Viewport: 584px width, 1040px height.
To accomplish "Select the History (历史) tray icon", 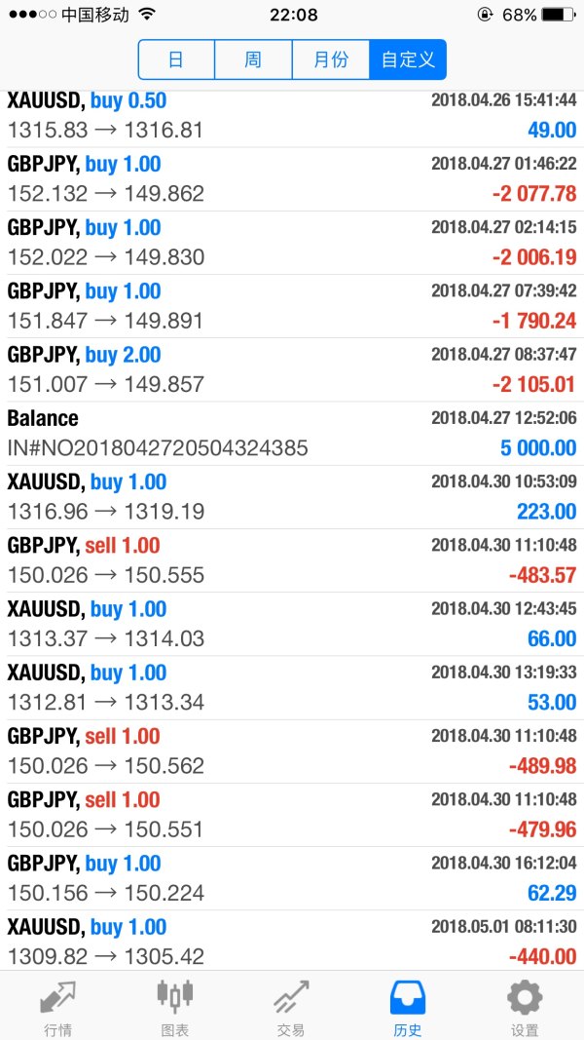I will (408, 999).
